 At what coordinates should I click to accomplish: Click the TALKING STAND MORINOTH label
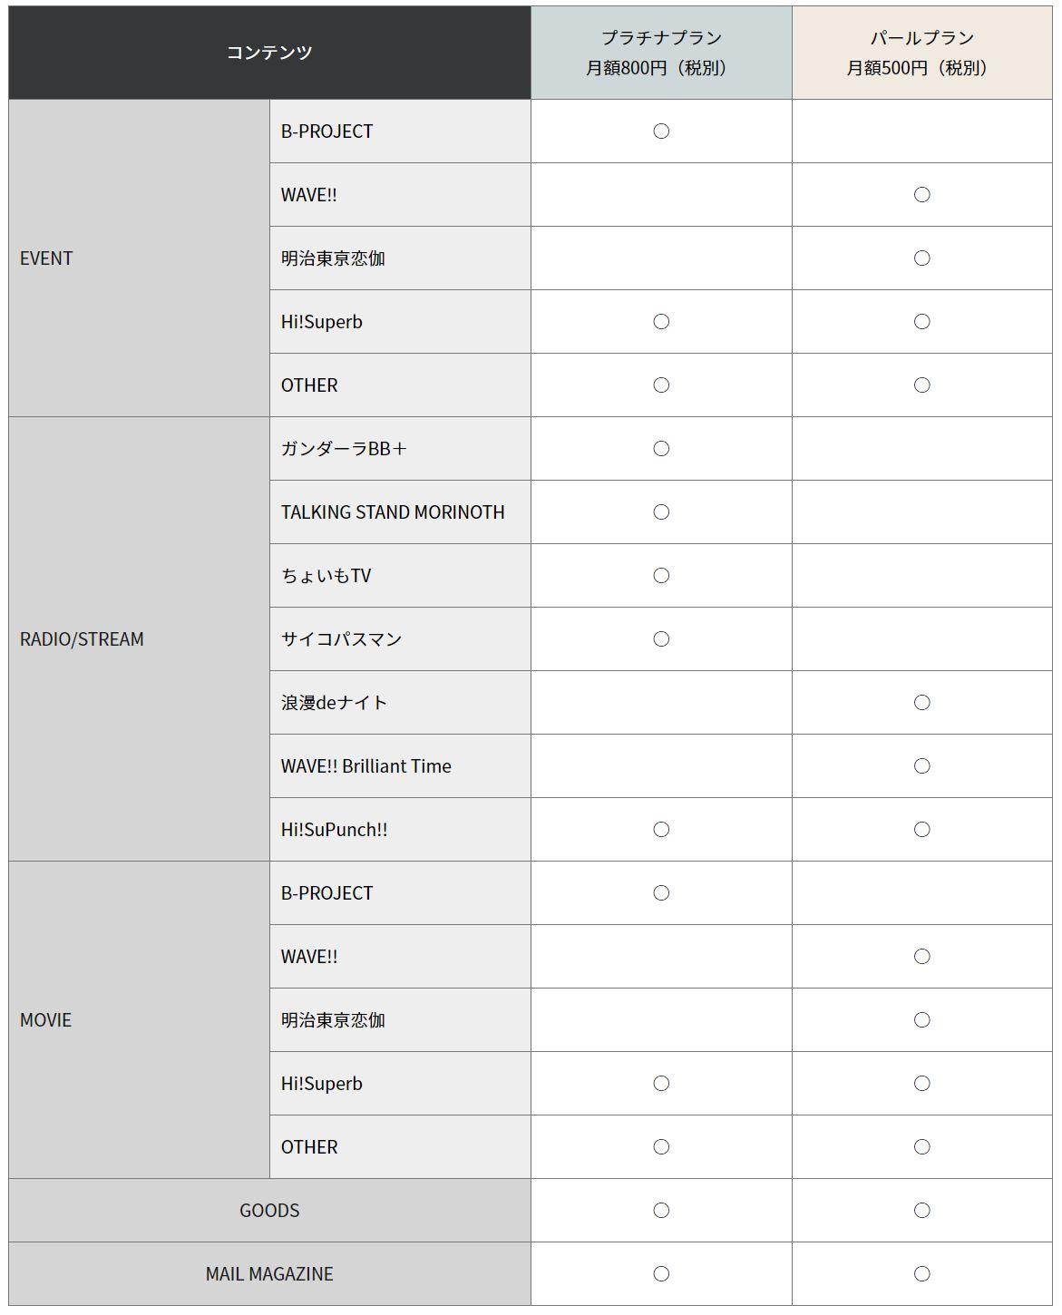click(x=393, y=512)
